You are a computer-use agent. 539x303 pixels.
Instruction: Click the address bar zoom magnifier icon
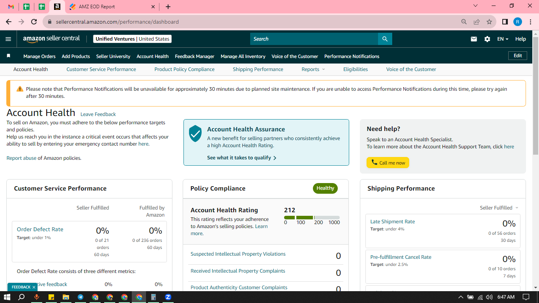tap(464, 22)
